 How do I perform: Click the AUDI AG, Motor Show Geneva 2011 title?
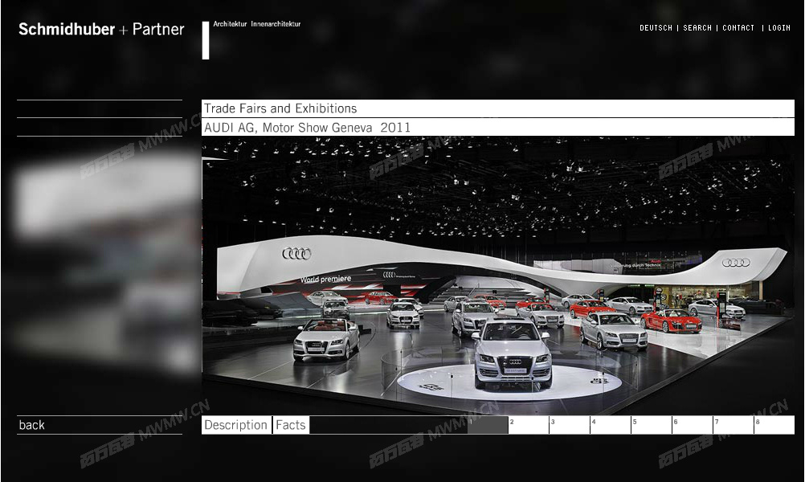point(498,127)
